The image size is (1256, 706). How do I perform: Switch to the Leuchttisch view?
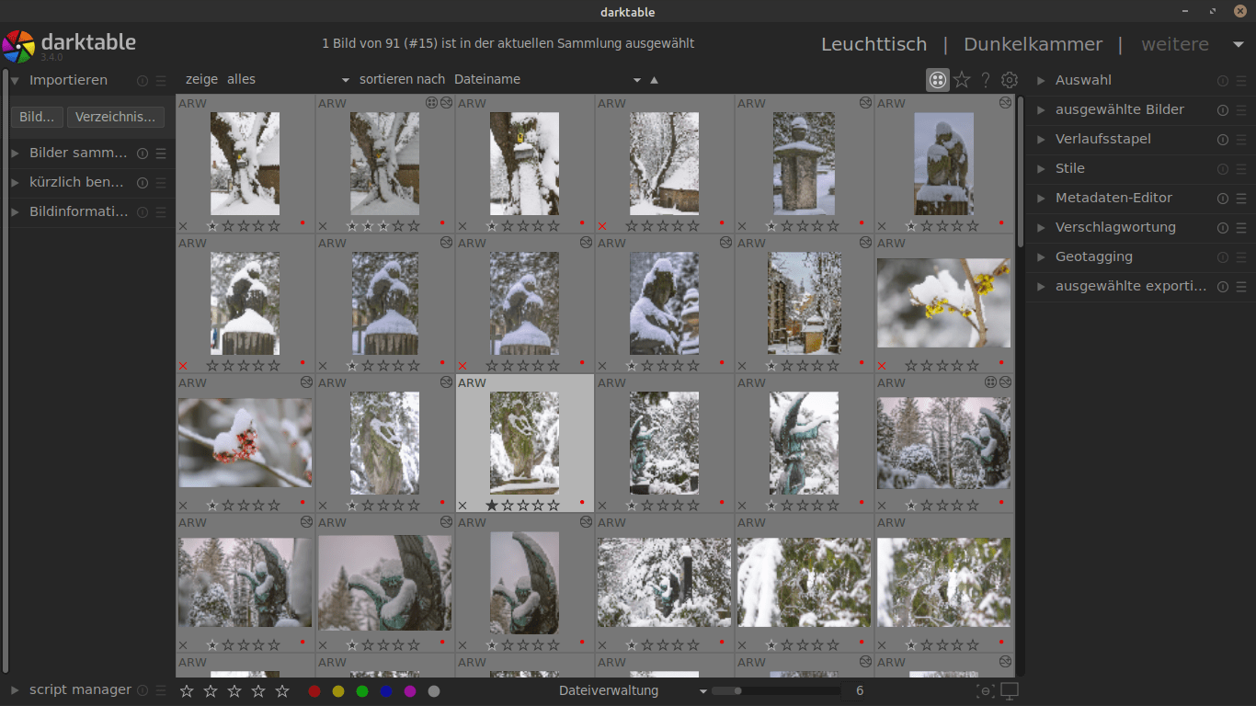873,44
